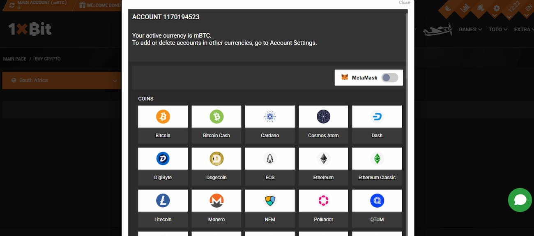
Task: Choose the Bitcoin Cash coin tile
Action: tap(216, 124)
